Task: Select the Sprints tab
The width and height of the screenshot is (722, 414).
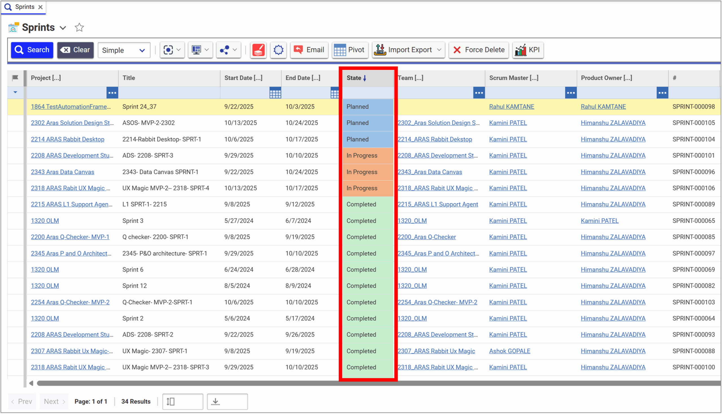Action: point(23,7)
